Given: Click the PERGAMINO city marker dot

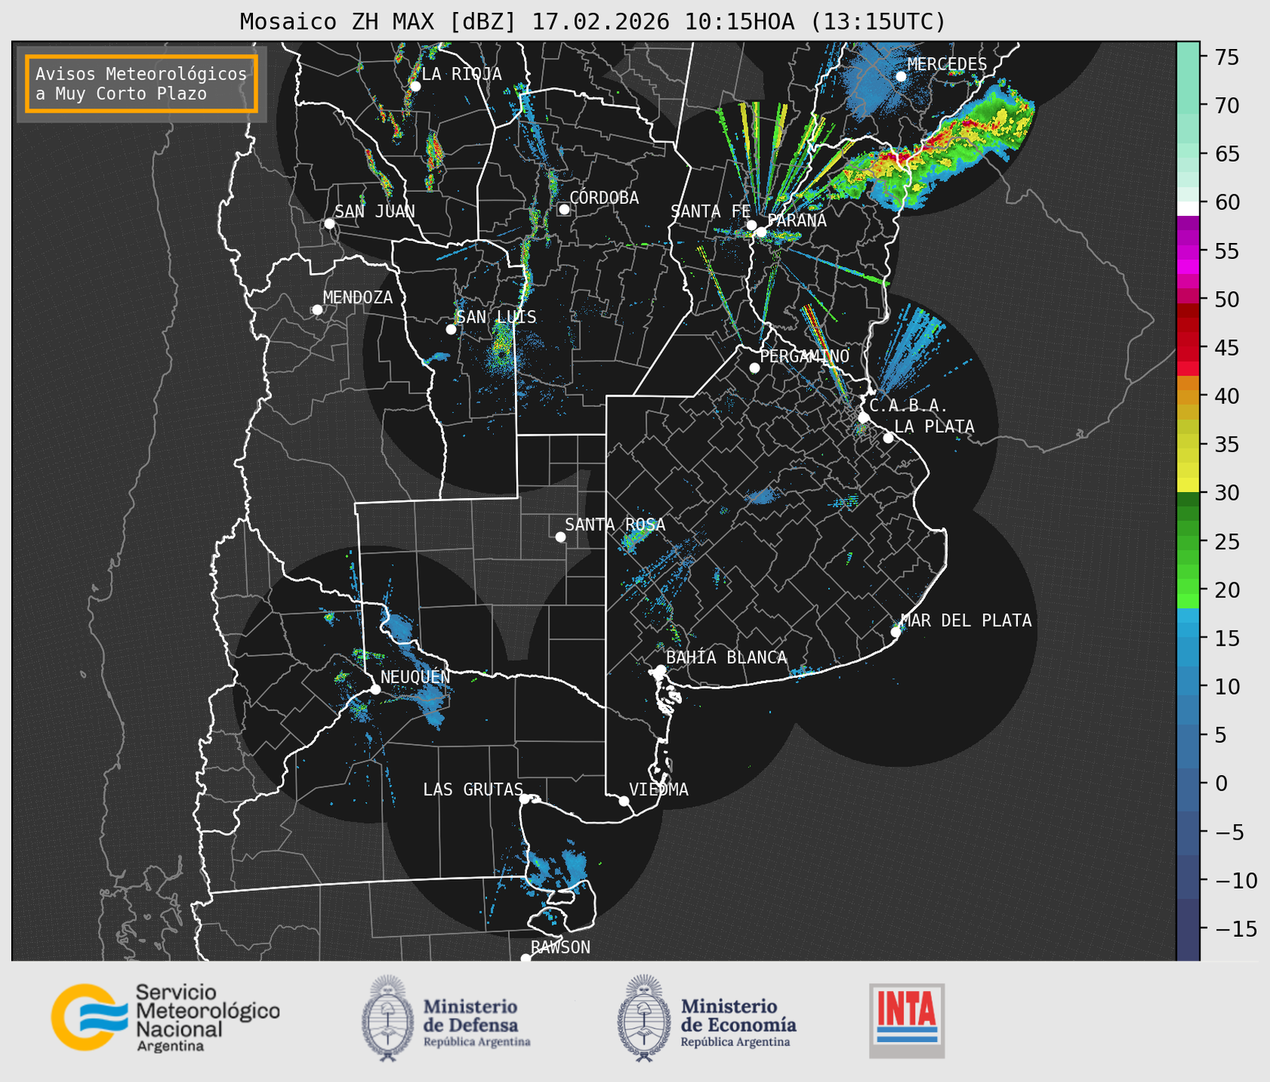Looking at the screenshot, I should click(754, 368).
